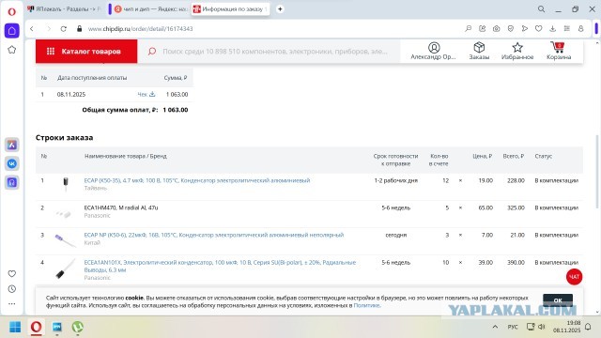Open the heart icon in Opera sidebar
The height and width of the screenshot is (338, 601).
(x=12, y=273)
